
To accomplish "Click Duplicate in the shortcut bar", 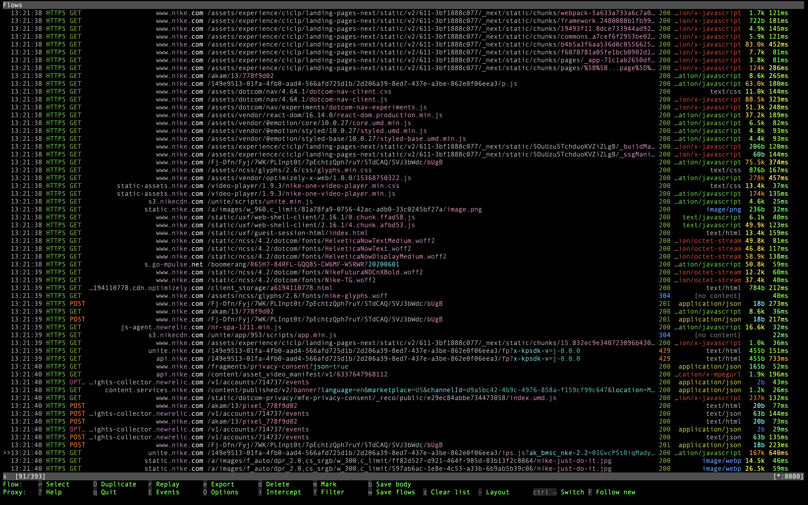I will coord(118,484).
